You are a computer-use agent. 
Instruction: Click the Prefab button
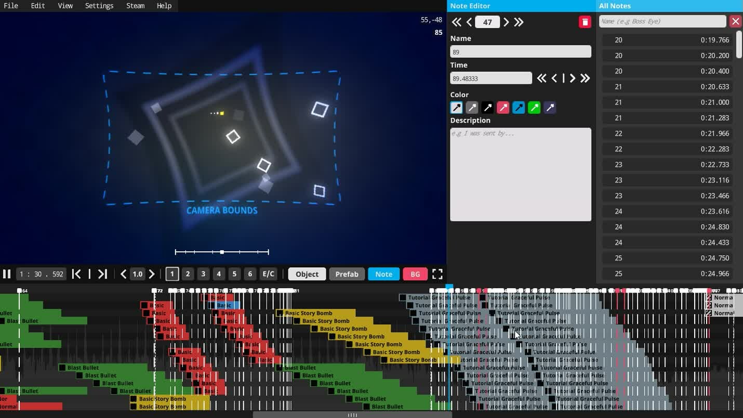347,274
